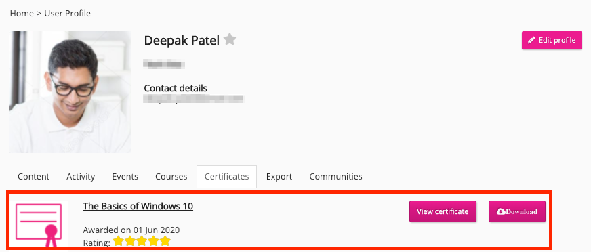
Task: Go to Home in the breadcrumb
Action: pos(22,14)
